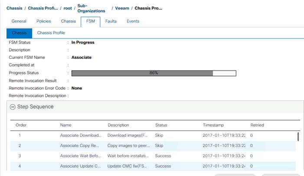This screenshot has height=176, width=304.
Task: Collapse the Step Sequence section
Action: (x=13, y=107)
